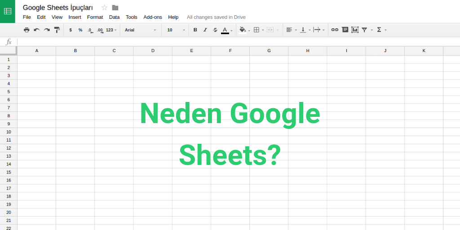Image resolution: width=460 pixels, height=230 pixels.
Task: Open the Format menu
Action: pyautogui.click(x=95, y=17)
